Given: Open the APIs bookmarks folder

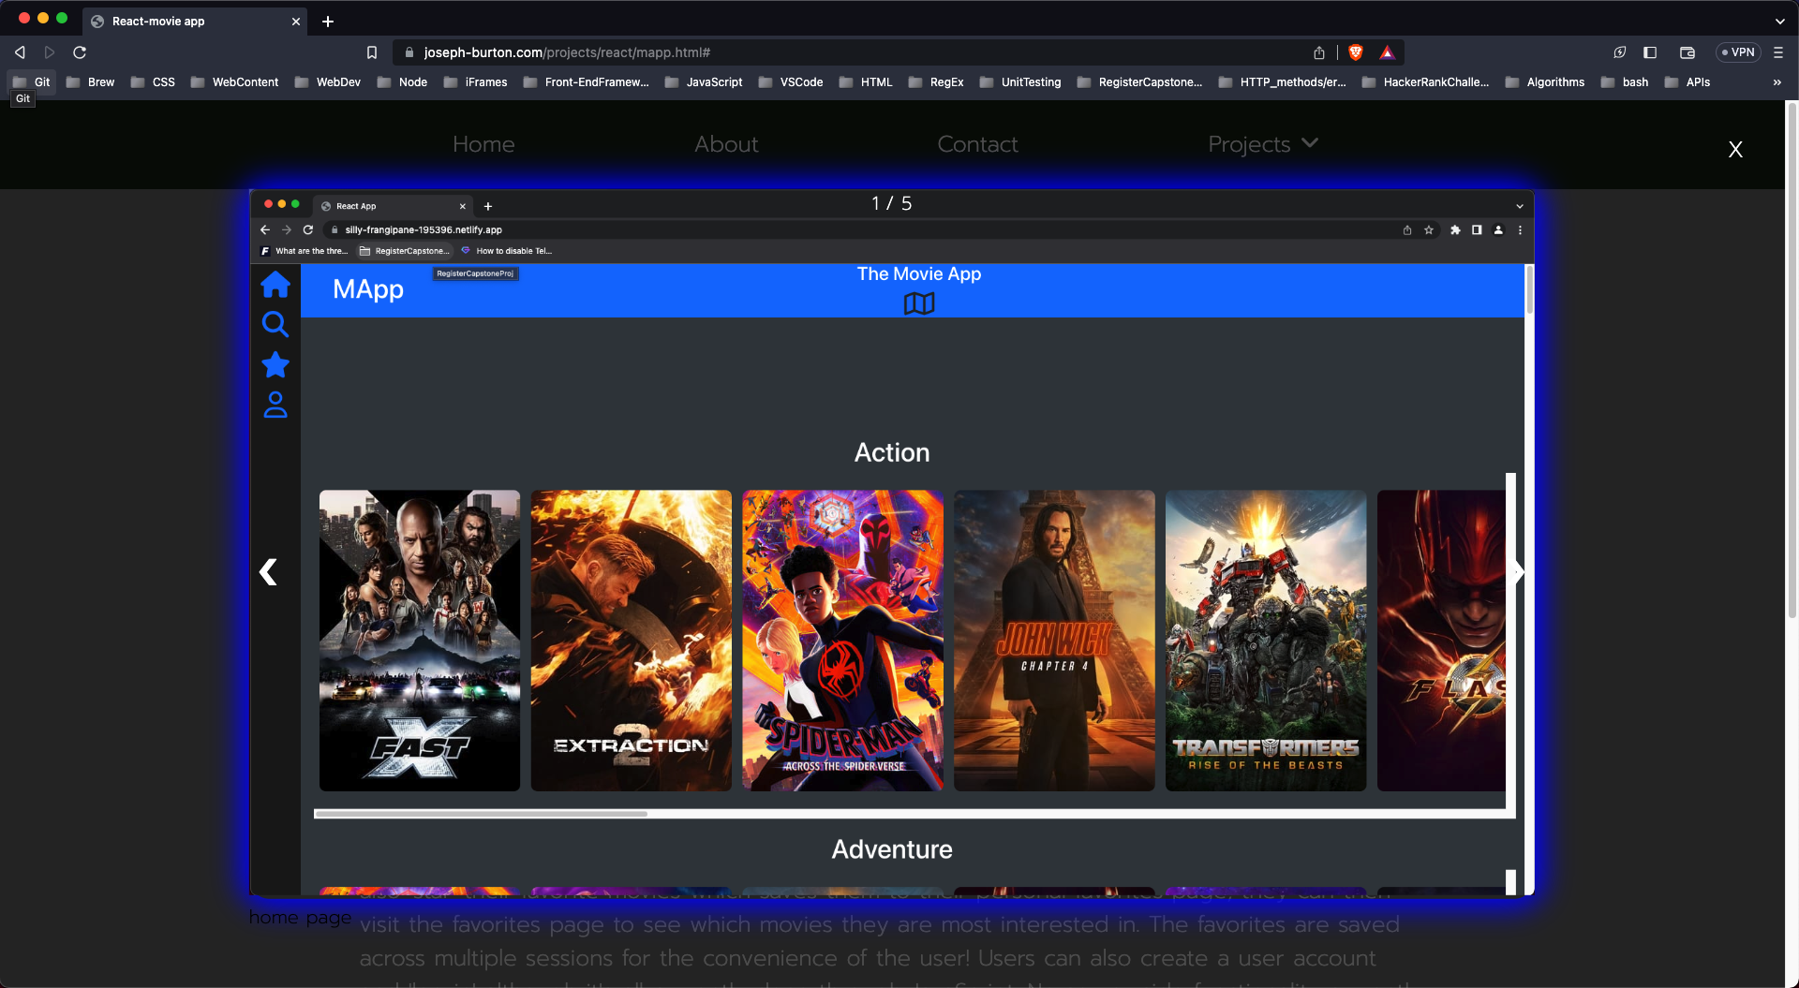Looking at the screenshot, I should [x=1687, y=82].
